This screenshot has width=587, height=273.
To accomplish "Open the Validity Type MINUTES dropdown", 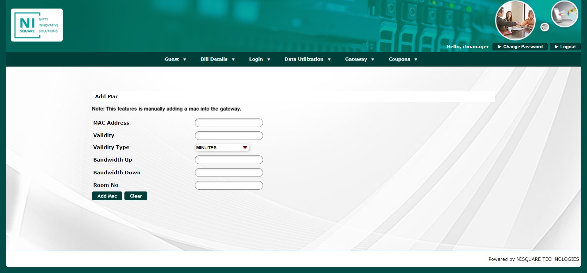I will (x=222, y=148).
